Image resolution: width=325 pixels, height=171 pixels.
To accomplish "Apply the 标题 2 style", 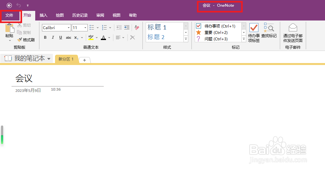I will tap(156, 37).
